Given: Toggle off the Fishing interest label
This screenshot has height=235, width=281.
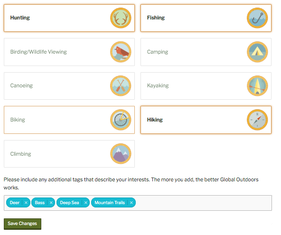Looking at the screenshot, I should 156,18.
